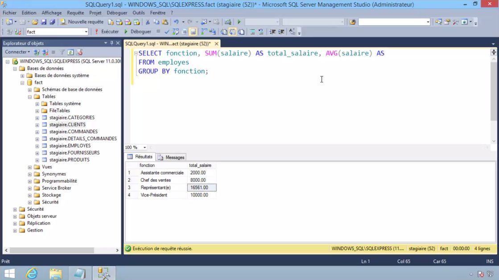Click the increase indent icon

pyautogui.click(x=281, y=32)
